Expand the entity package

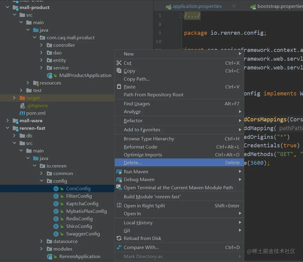point(41,60)
